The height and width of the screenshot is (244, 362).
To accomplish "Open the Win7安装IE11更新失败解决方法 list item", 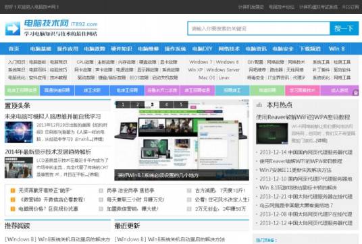I will coord(295,170).
